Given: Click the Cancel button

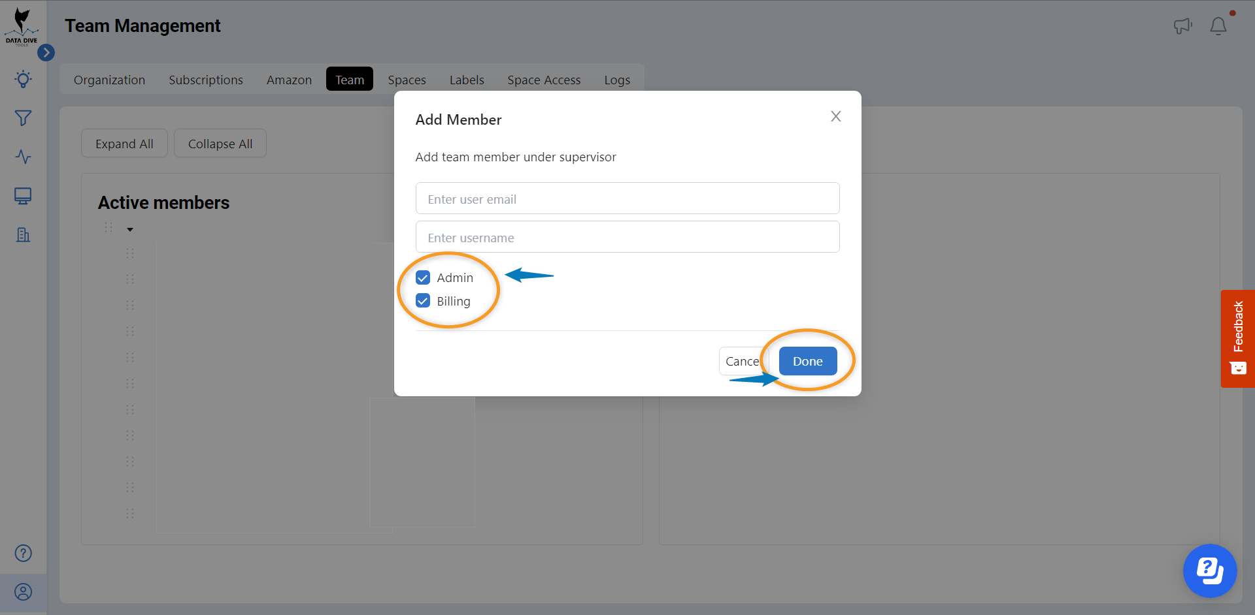Looking at the screenshot, I should [x=744, y=361].
